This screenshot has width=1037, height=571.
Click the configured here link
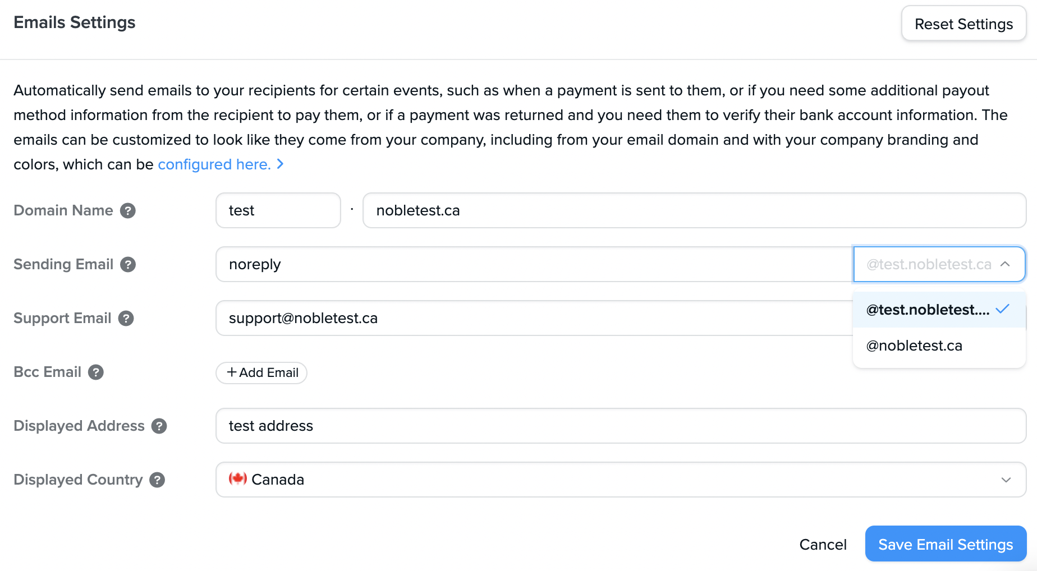coord(213,164)
